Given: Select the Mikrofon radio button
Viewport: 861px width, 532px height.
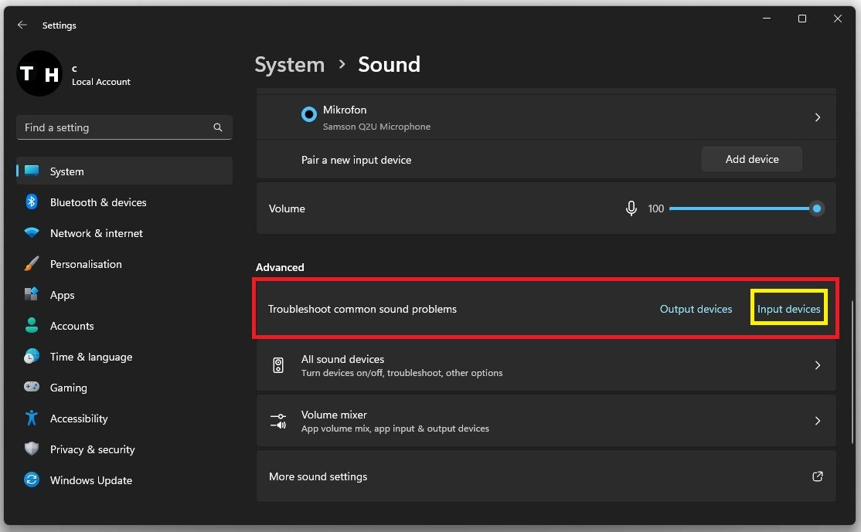Looking at the screenshot, I should [309, 115].
